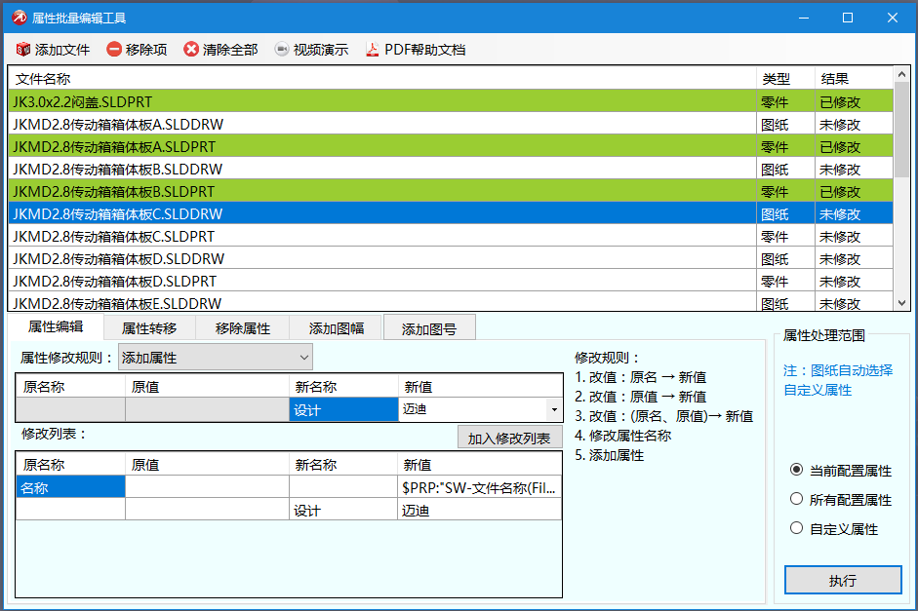
Task: Open the 添加图幅 tab
Action: (337, 328)
